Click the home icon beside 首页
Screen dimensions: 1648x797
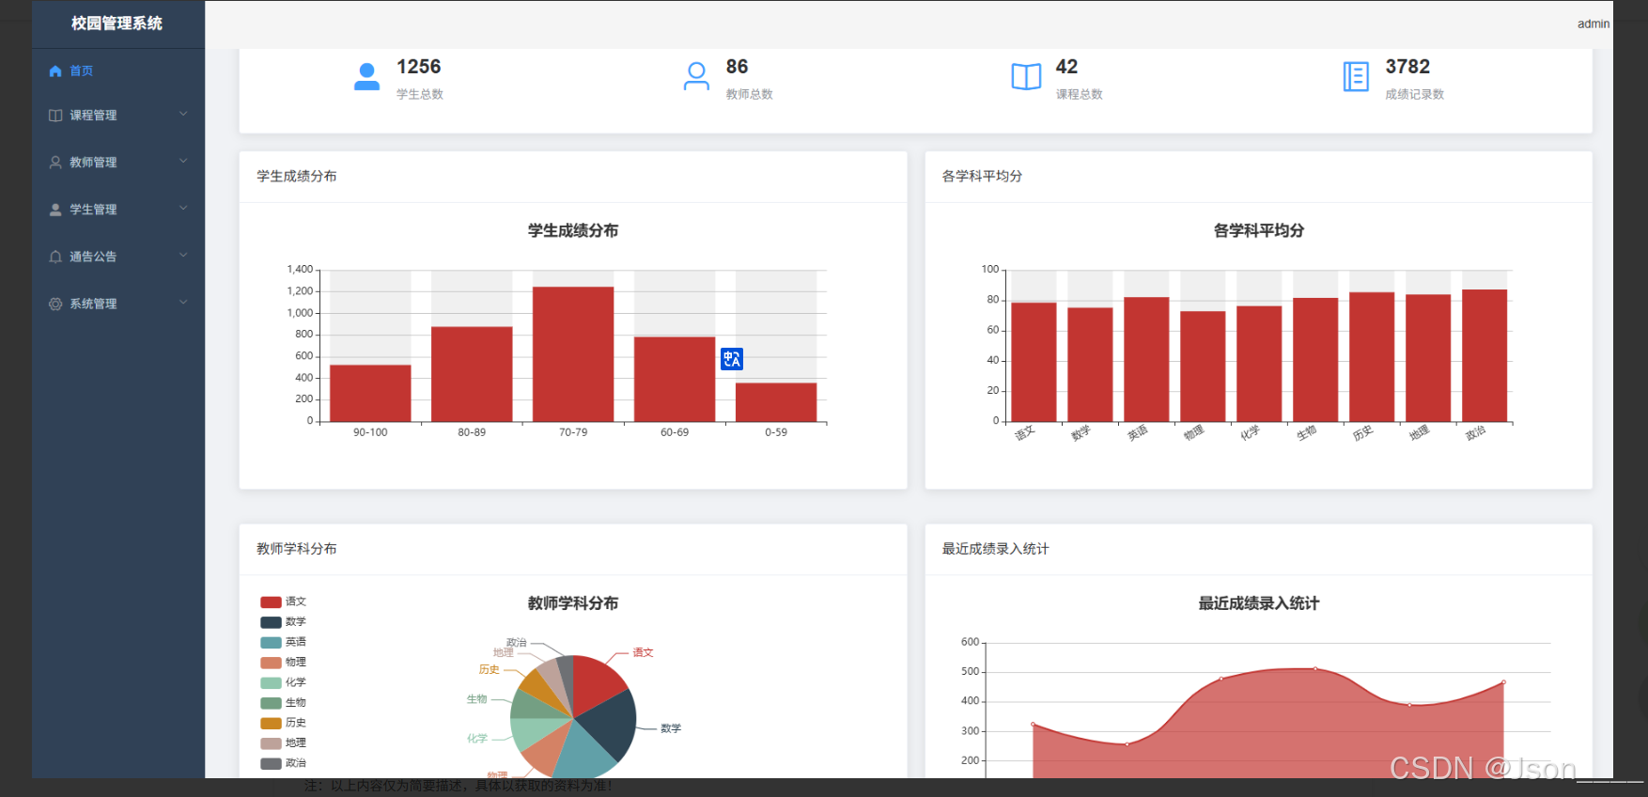click(55, 70)
